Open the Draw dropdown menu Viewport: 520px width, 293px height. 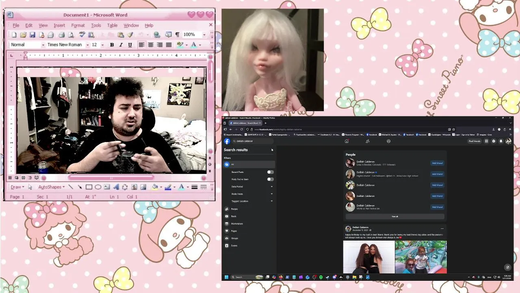[x=17, y=187]
